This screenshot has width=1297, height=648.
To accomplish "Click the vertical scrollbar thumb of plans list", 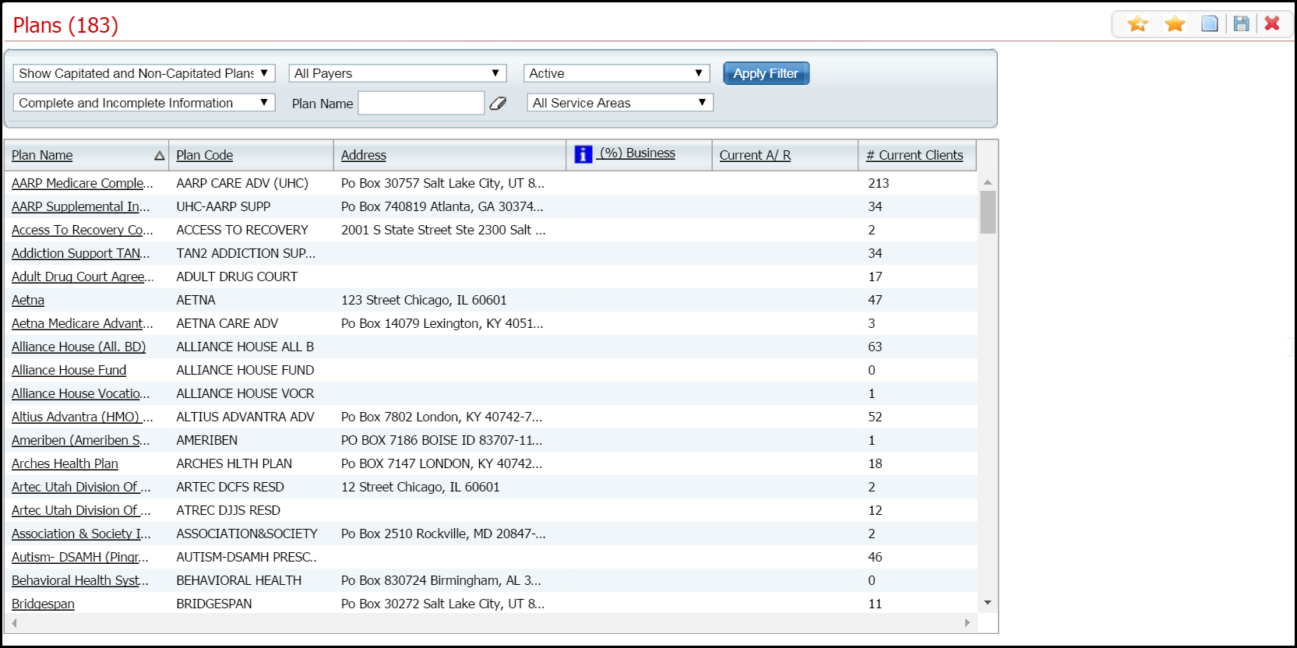I will pyautogui.click(x=988, y=212).
